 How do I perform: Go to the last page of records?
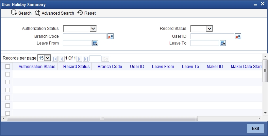(86, 58)
